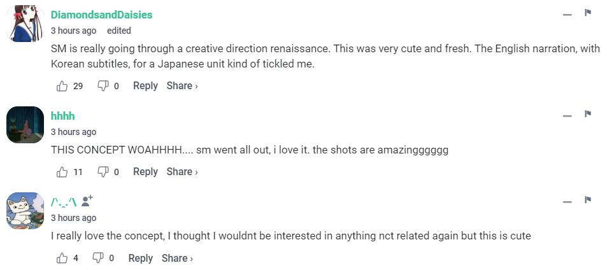The image size is (607, 270).
Task: Collapse the cat avatar user's comment
Action: 567,201
